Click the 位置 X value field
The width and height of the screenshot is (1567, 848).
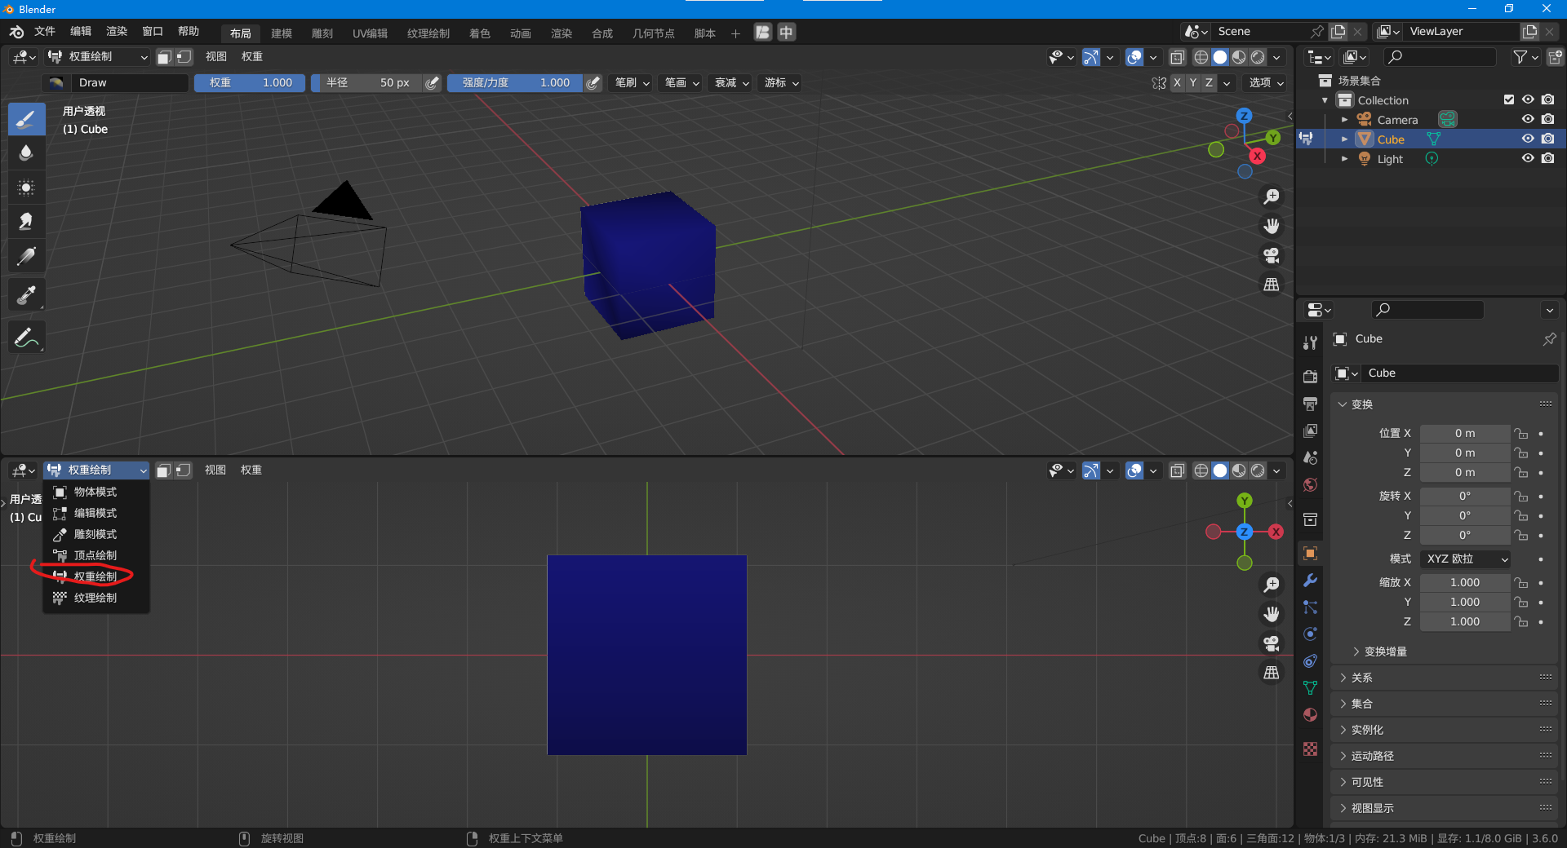(1464, 433)
